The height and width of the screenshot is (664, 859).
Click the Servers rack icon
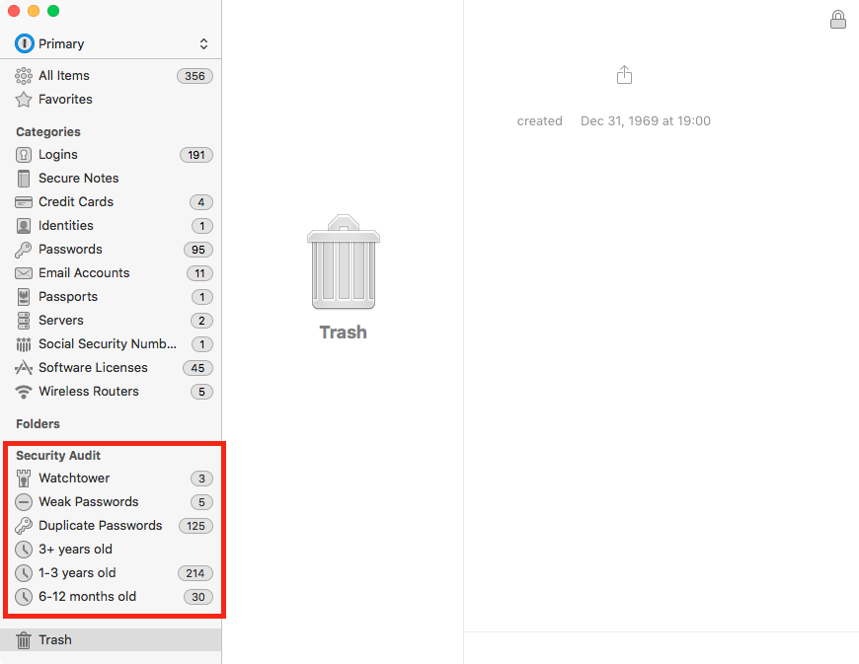[x=24, y=321]
